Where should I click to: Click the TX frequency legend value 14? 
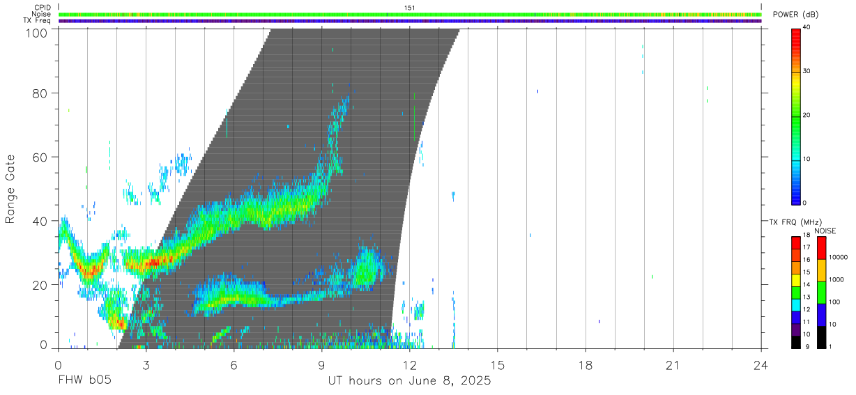tap(807, 285)
